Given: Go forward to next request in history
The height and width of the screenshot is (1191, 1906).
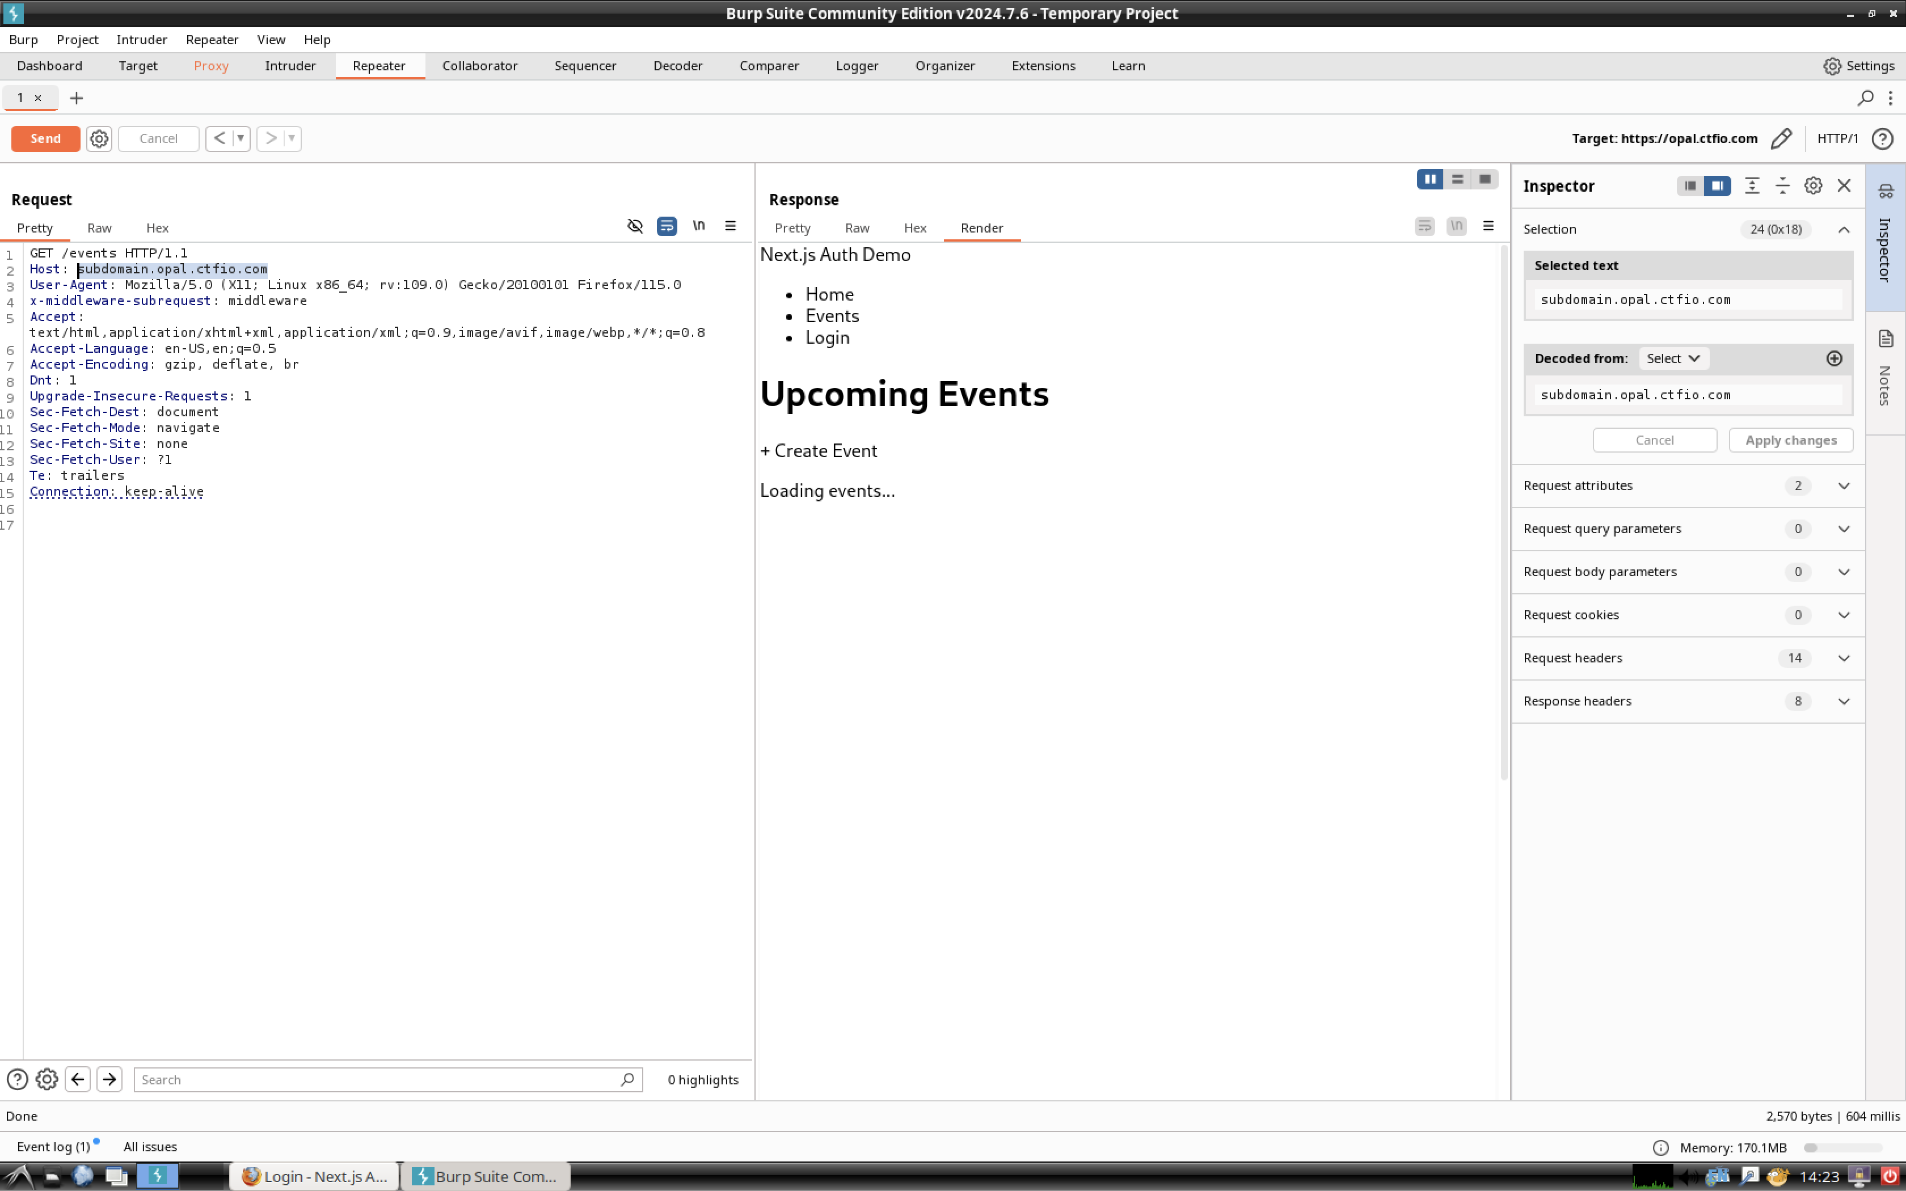Looking at the screenshot, I should tap(270, 138).
